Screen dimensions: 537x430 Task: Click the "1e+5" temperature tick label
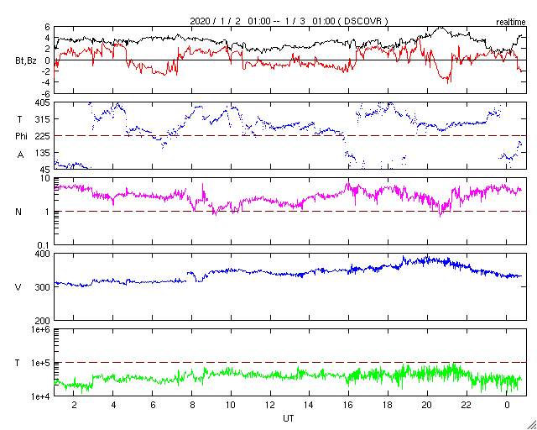[41, 363]
